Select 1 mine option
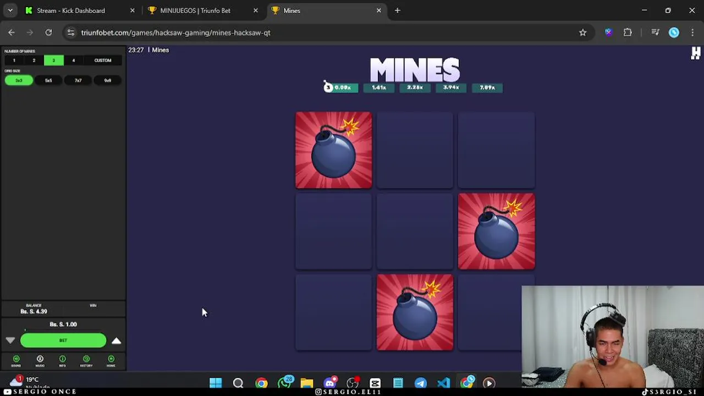This screenshot has width=704, height=396. (14, 61)
